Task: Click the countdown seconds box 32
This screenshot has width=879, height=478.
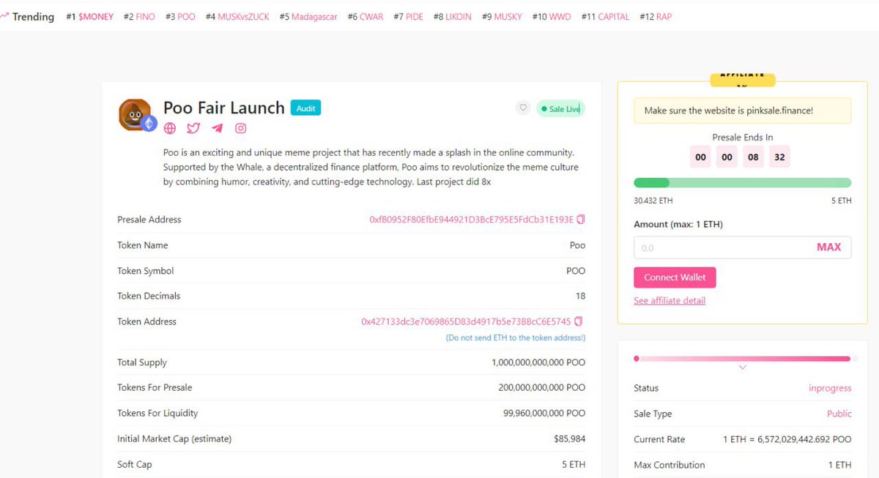Action: (779, 157)
